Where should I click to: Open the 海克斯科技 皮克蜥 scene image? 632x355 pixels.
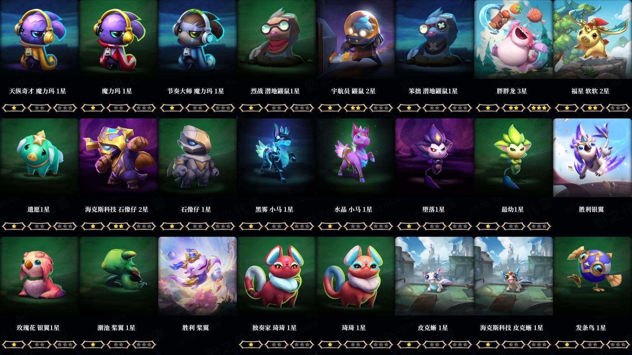[x=513, y=276]
